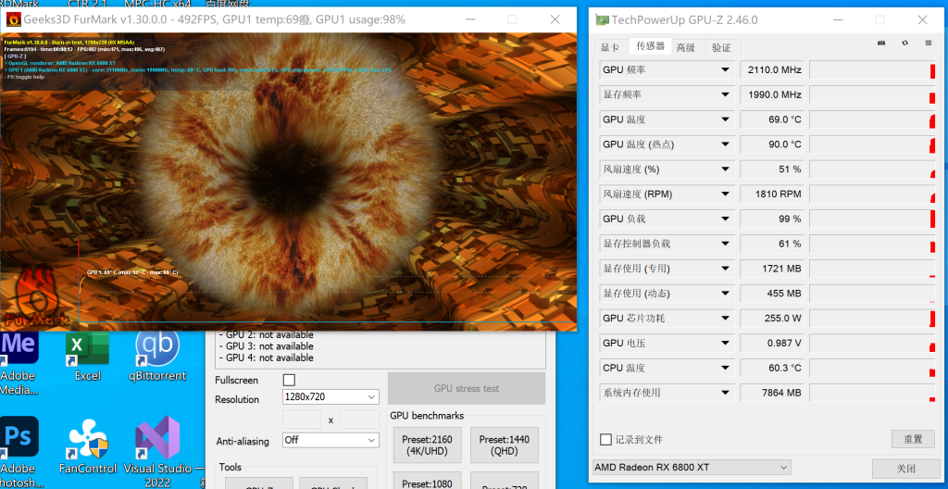Viewport: 948px width, 489px height.
Task: Click the GPU-Z refresh icon
Action: point(904,43)
